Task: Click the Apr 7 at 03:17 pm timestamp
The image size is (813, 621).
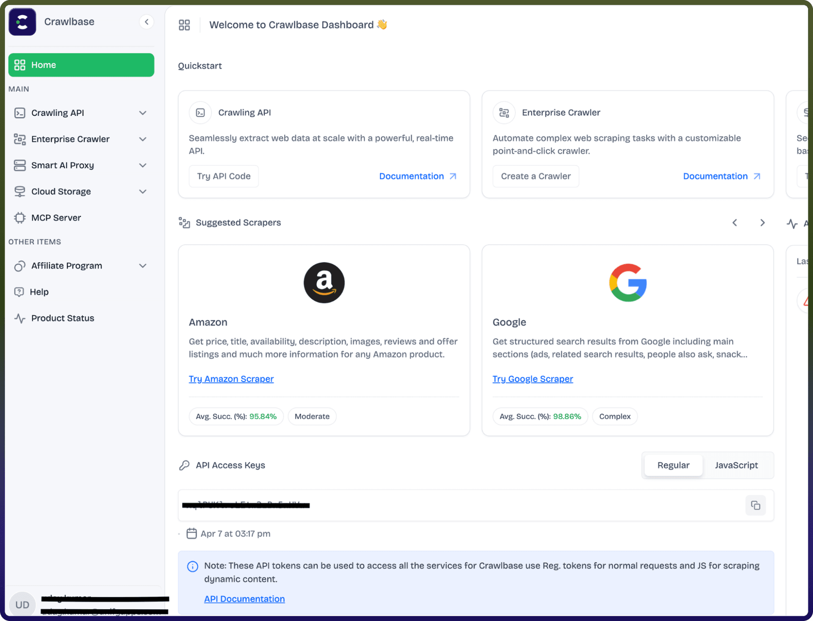Action: [235, 534]
